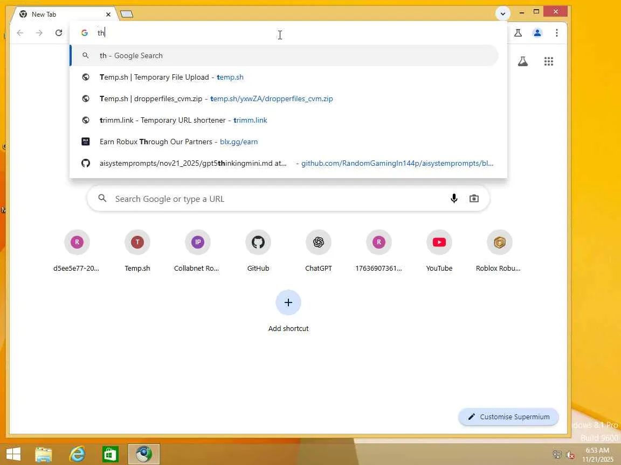Launch Internet Explorer from taskbar

pos(77,454)
